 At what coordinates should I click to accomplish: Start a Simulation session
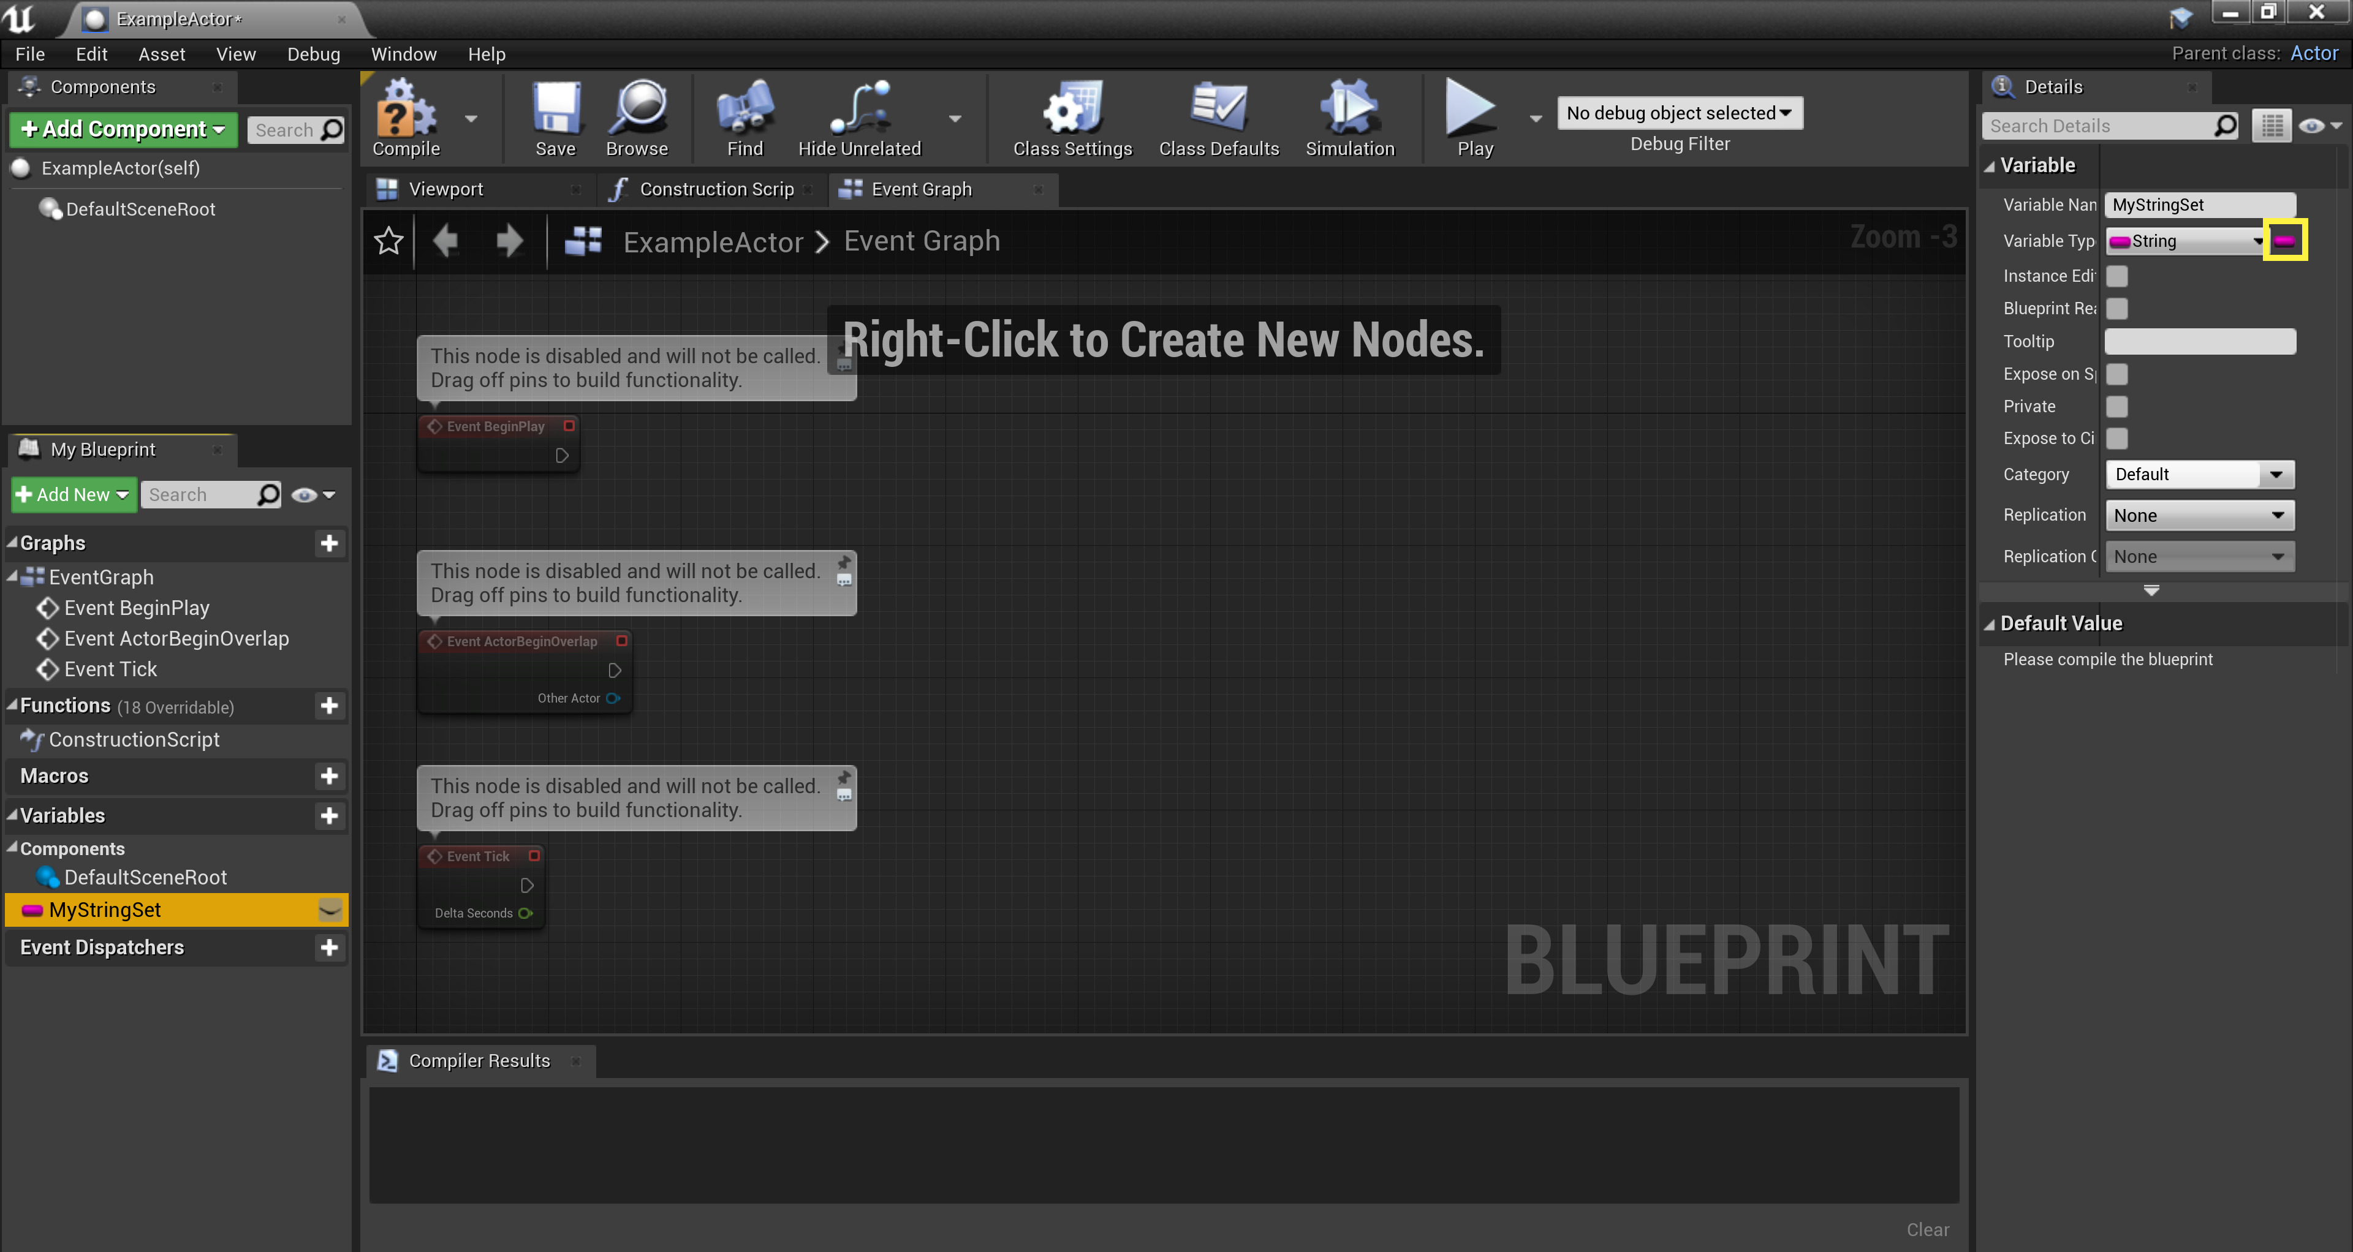click(1350, 117)
